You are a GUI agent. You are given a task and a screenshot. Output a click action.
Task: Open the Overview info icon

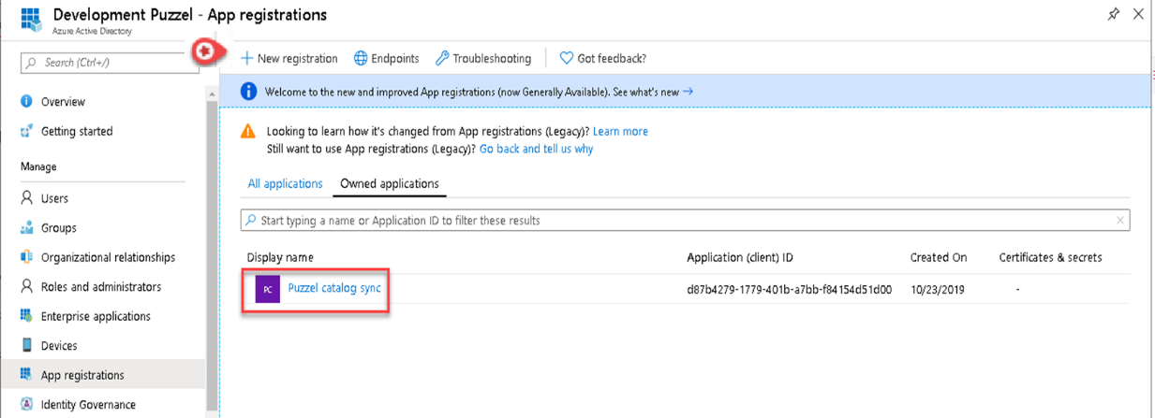27,102
